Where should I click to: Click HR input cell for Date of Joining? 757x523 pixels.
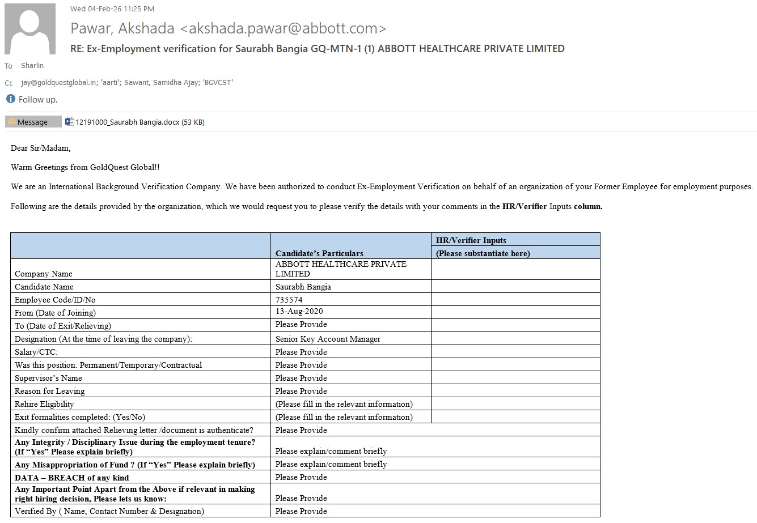point(515,312)
